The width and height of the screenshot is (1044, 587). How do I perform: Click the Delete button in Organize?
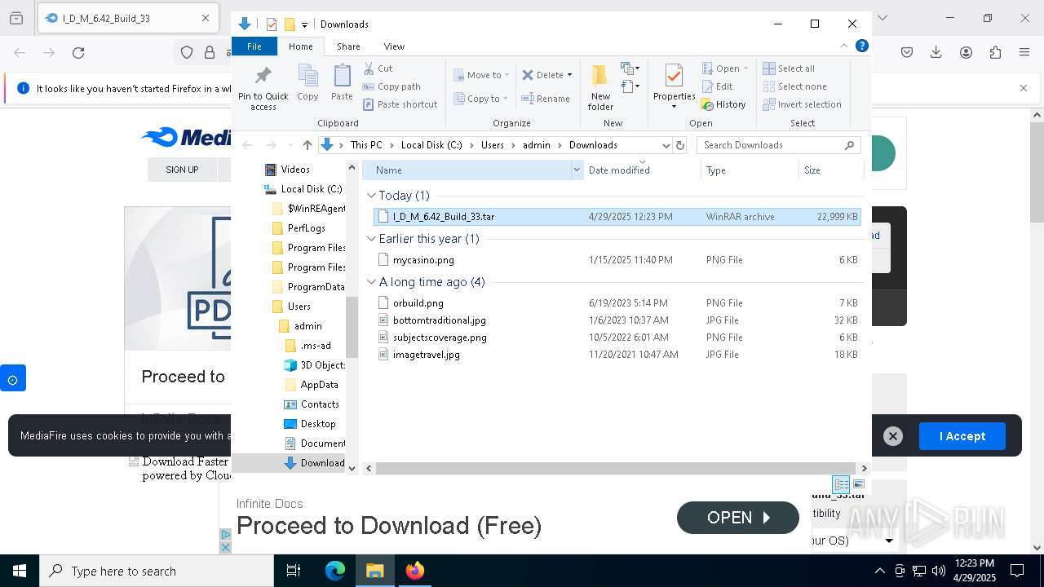coord(542,75)
